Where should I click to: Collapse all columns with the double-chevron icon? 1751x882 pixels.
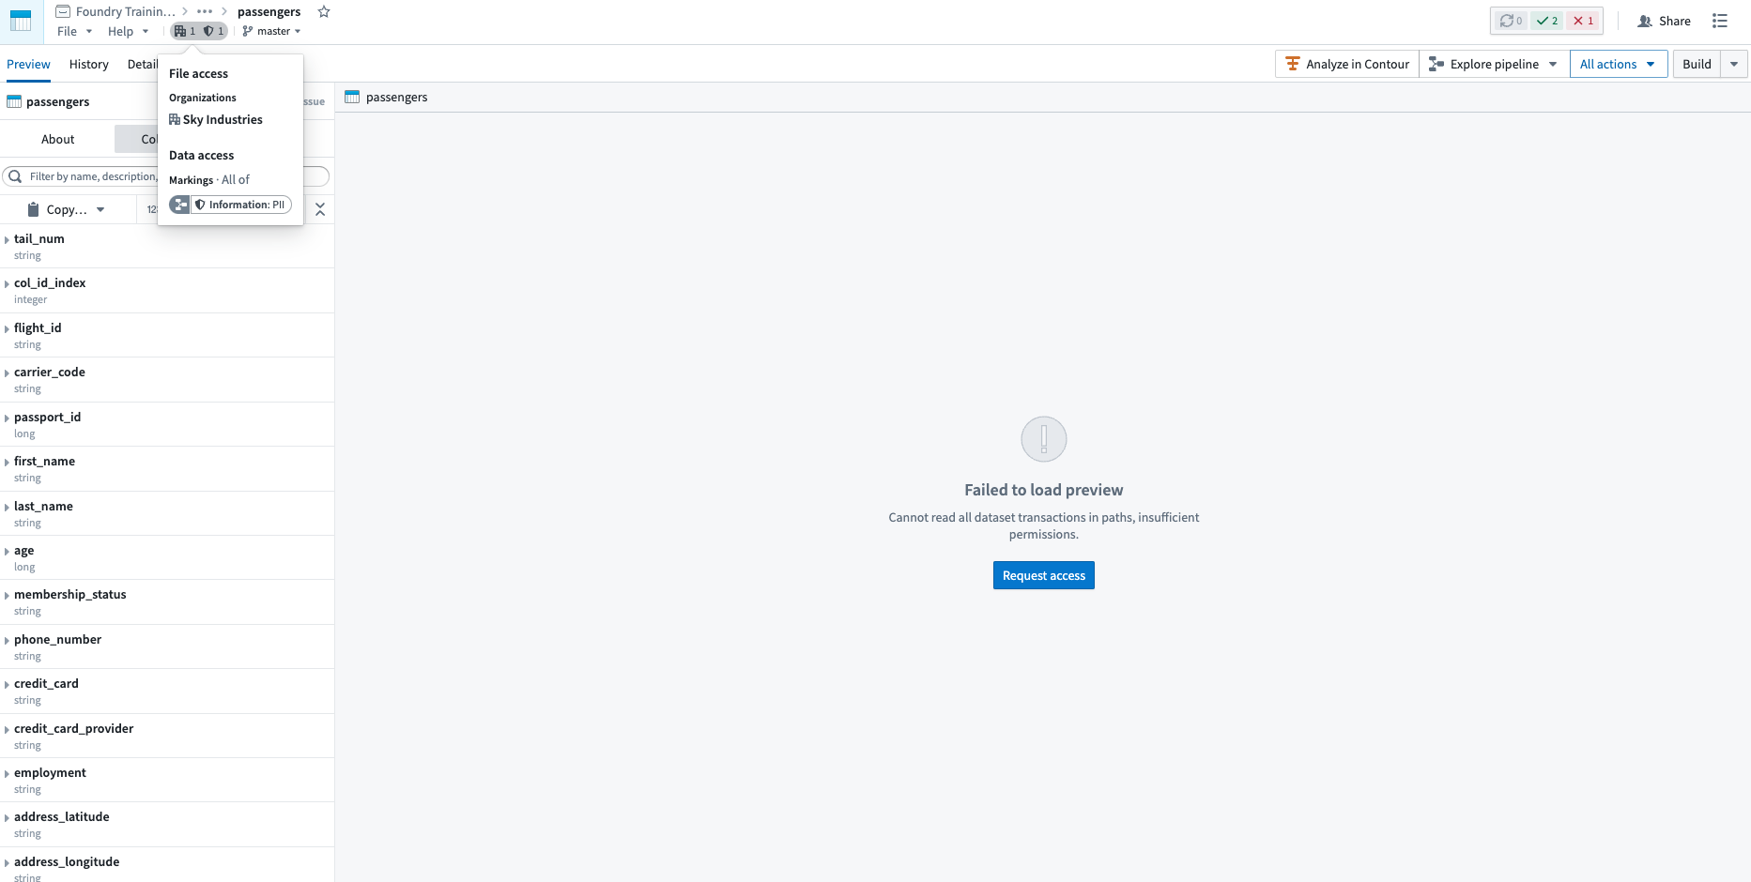click(320, 209)
